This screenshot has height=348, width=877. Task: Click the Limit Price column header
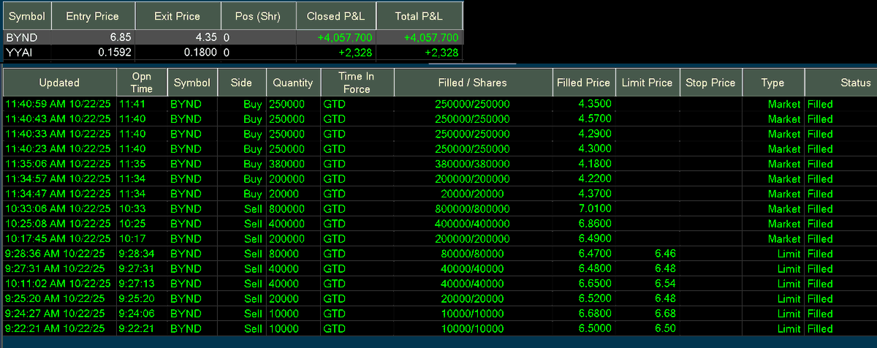click(647, 83)
